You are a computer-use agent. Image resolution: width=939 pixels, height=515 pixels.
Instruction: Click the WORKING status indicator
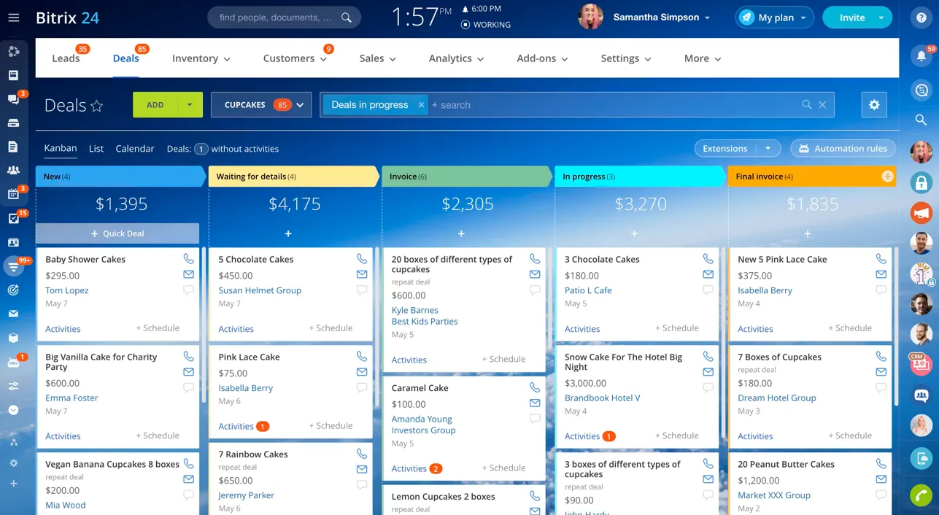(486, 25)
